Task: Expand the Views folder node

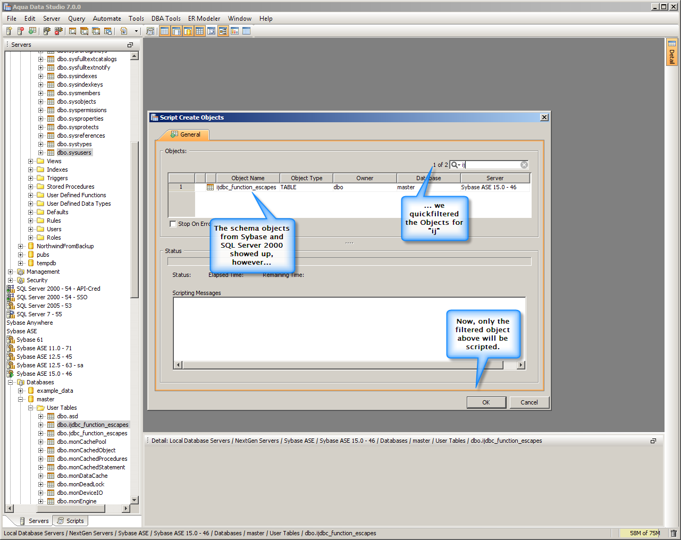Action: (x=31, y=161)
